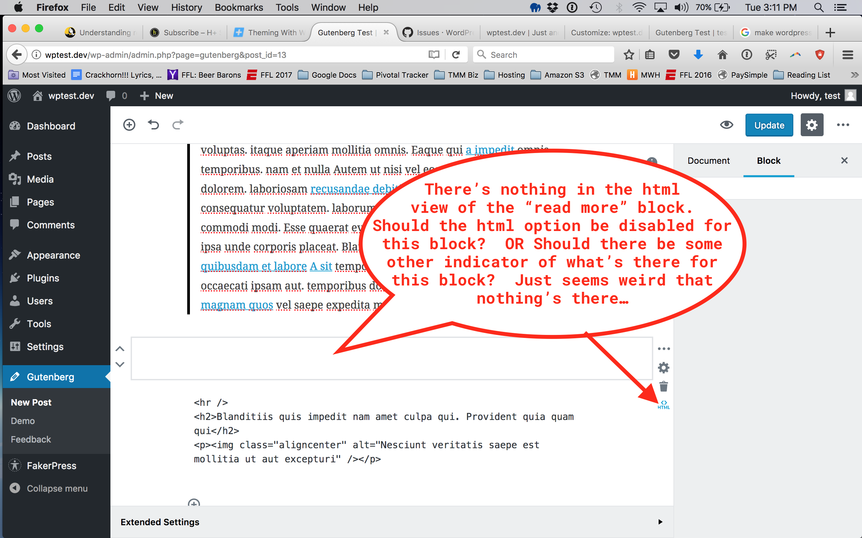Screen dimensions: 862x538
Task: Delete the block with trash icon
Action: pos(663,386)
